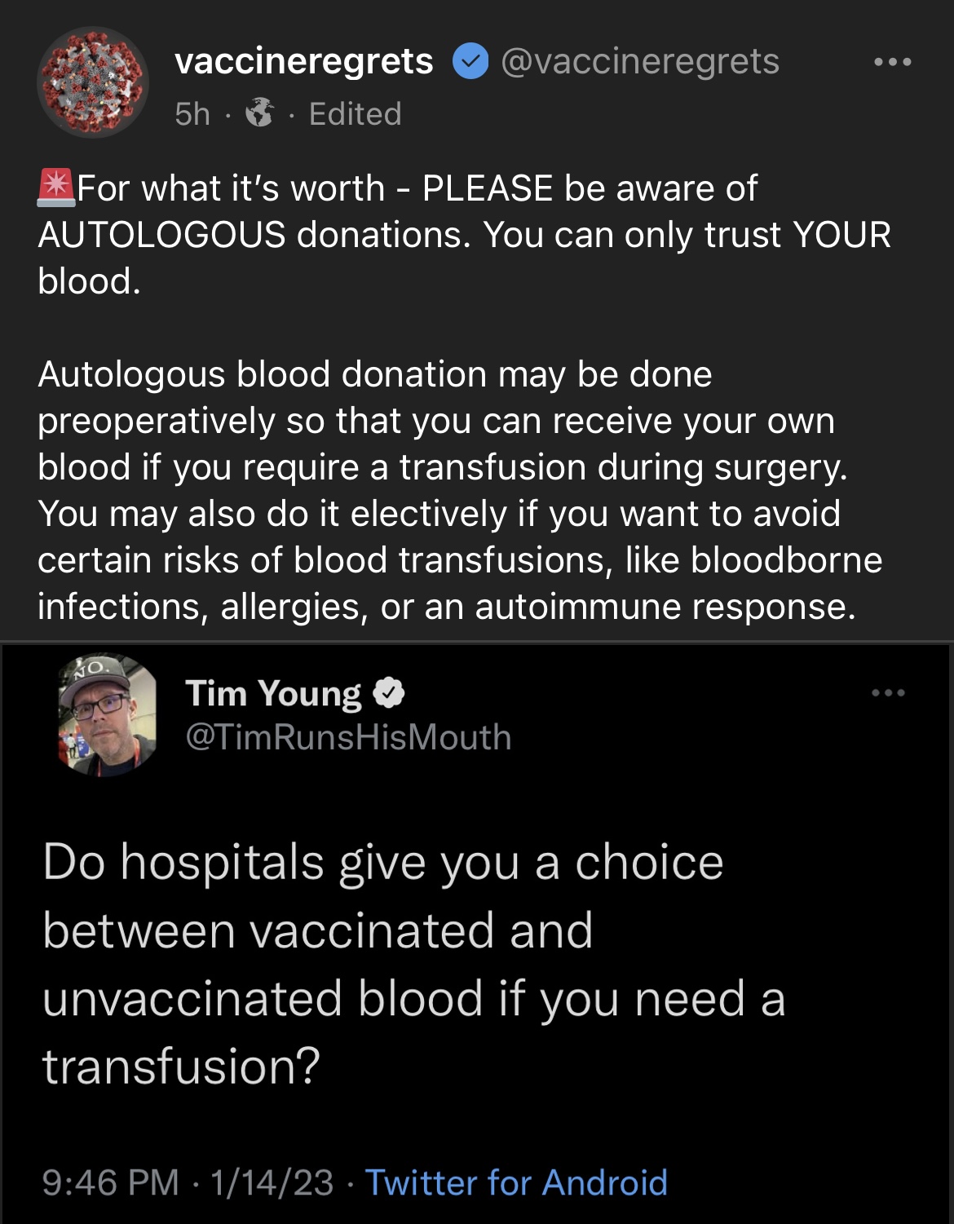Image resolution: width=954 pixels, height=1224 pixels.
Task: Open the three-dot menu on Tim Young's tweet
Action: click(888, 693)
